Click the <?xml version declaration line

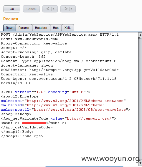tap(46, 92)
